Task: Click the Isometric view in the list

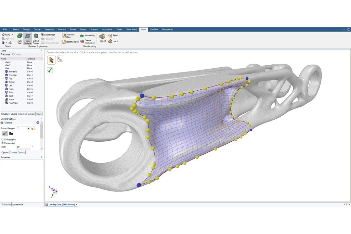Action: [13, 71]
